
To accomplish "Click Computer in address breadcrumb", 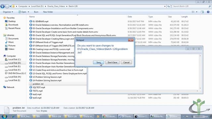I will tap(23, 6).
